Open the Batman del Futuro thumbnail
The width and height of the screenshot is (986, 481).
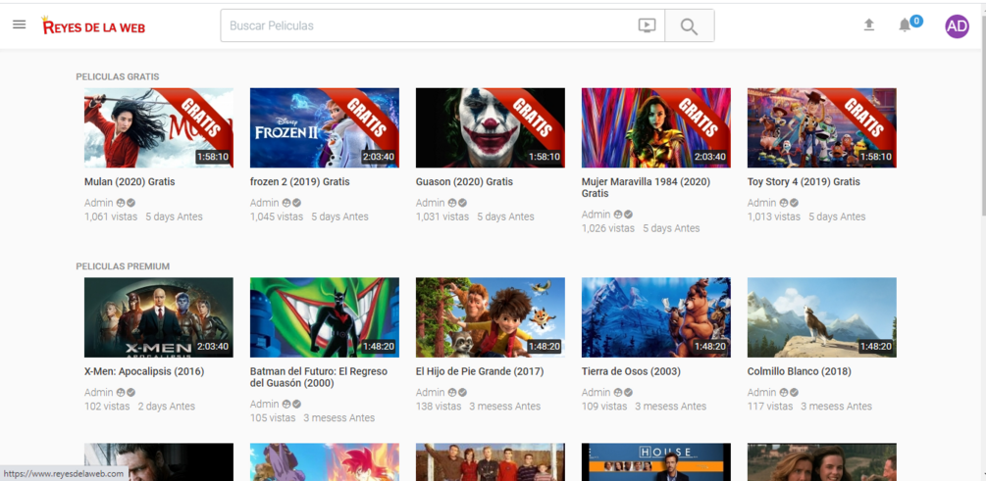tap(325, 317)
